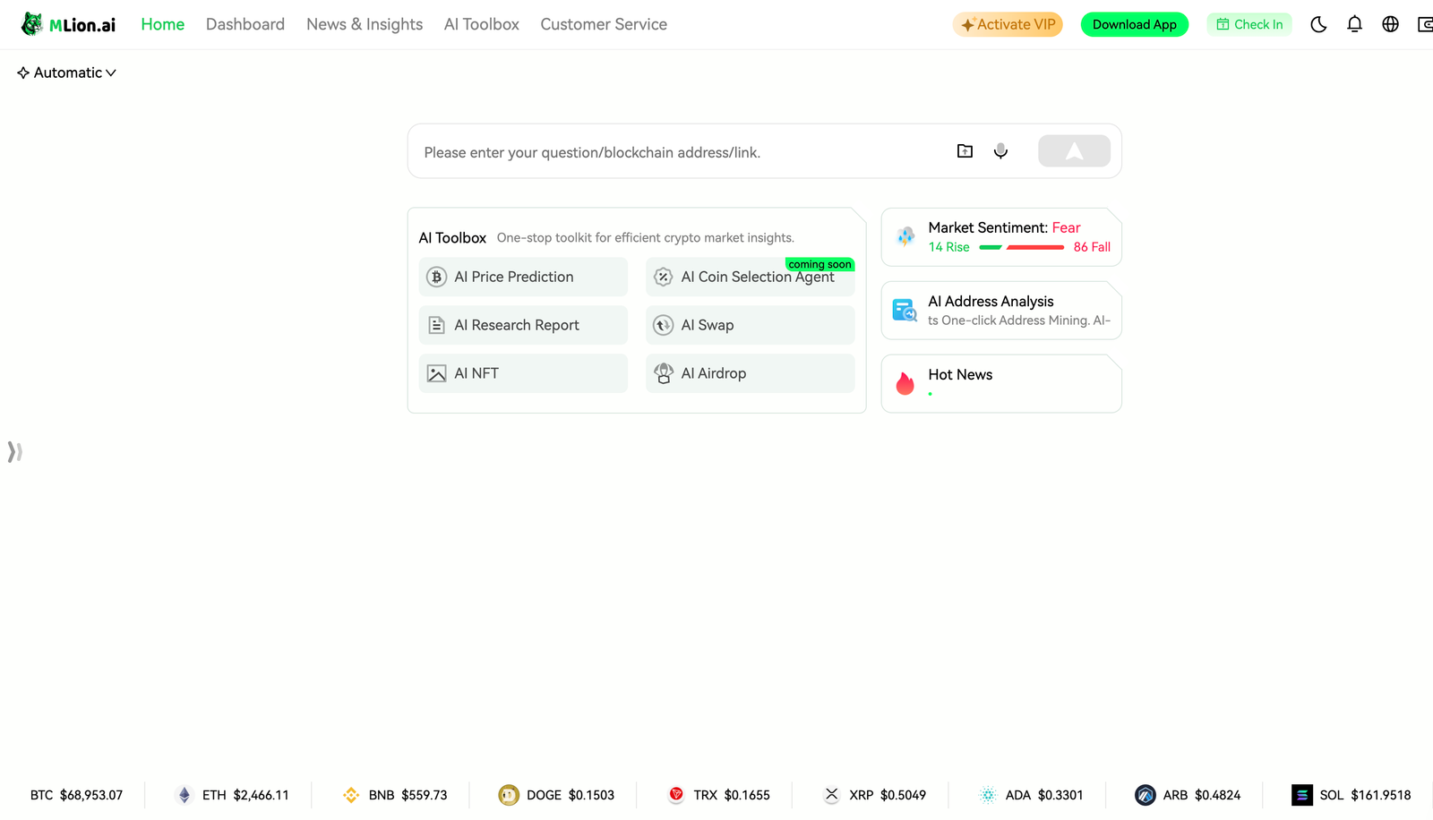Image resolution: width=1433 pixels, height=820 pixels.
Task: Open language globe icon
Action: [1390, 24]
